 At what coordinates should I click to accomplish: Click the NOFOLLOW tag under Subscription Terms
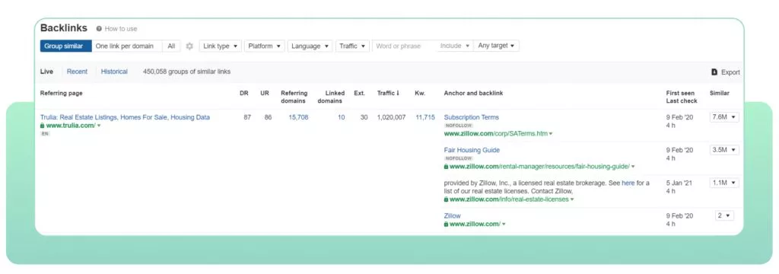pos(459,126)
